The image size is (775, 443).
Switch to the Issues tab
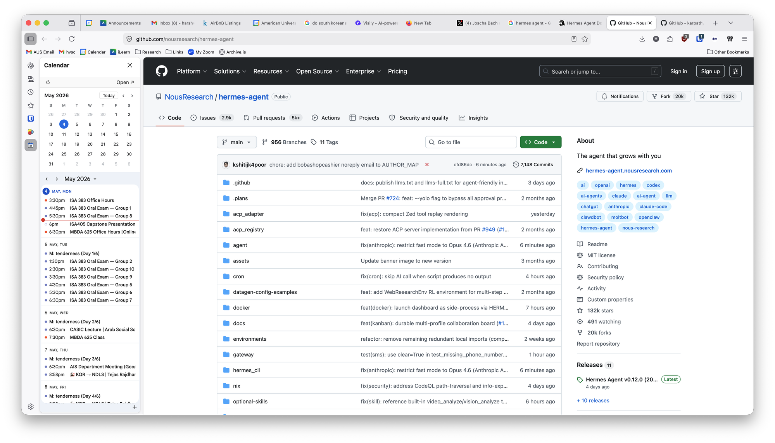212,118
